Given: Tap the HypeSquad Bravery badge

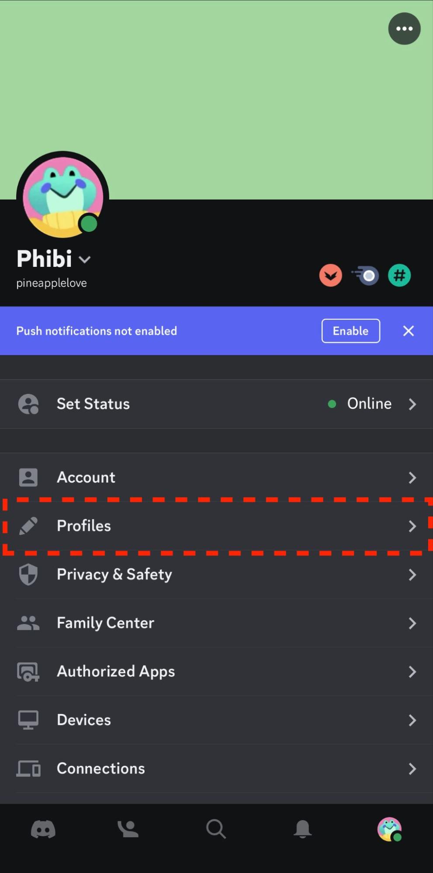Looking at the screenshot, I should (x=330, y=276).
